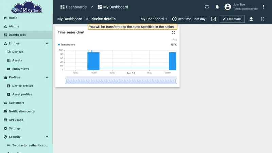Viewport: 272px width, 153px height.
Task: Expand the dashboard to fullscreen in the toolbar
Action: point(262,19)
